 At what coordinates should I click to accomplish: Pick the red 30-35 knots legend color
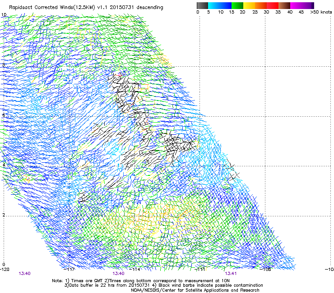pos(273,5)
